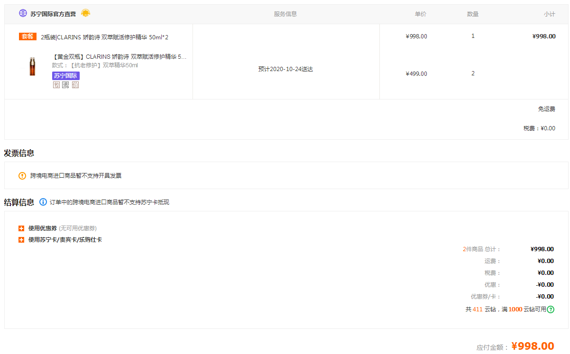Expand 使用苏宁卡/贵宾卡/乐购仕卡 section
Image resolution: width=570 pixels, height=354 pixels.
21,240
